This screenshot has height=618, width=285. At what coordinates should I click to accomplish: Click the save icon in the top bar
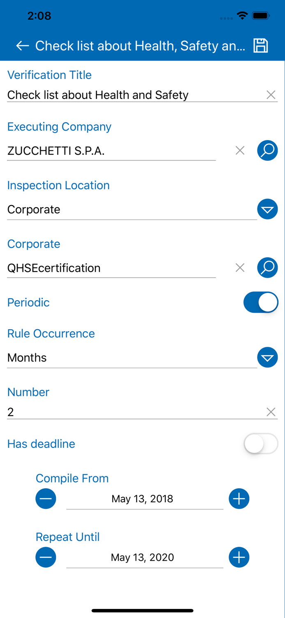[x=262, y=46]
